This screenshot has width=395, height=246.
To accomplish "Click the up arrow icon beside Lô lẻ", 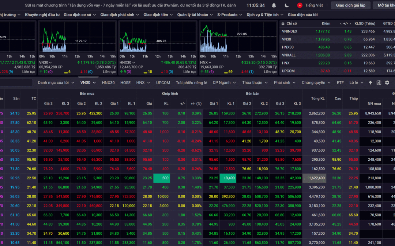I will (370, 83).
